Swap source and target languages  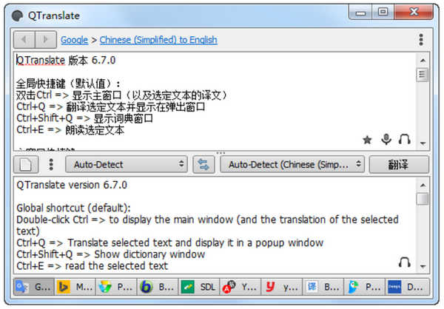[203, 164]
